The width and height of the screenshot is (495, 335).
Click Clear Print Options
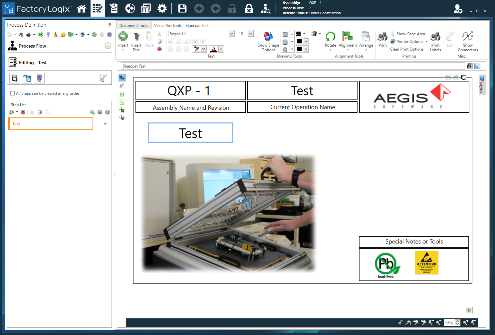click(407, 49)
